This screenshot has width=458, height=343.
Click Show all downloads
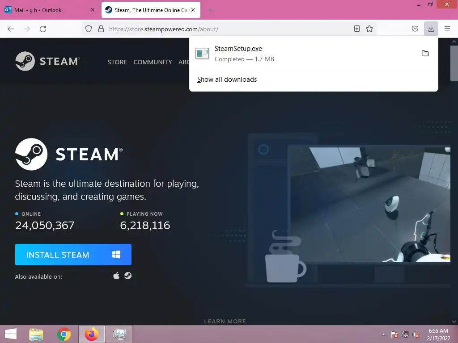tap(227, 79)
